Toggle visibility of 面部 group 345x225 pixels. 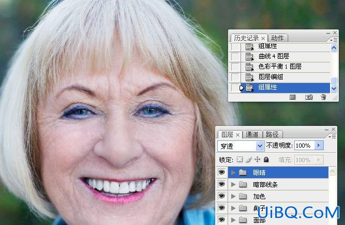[221, 219]
